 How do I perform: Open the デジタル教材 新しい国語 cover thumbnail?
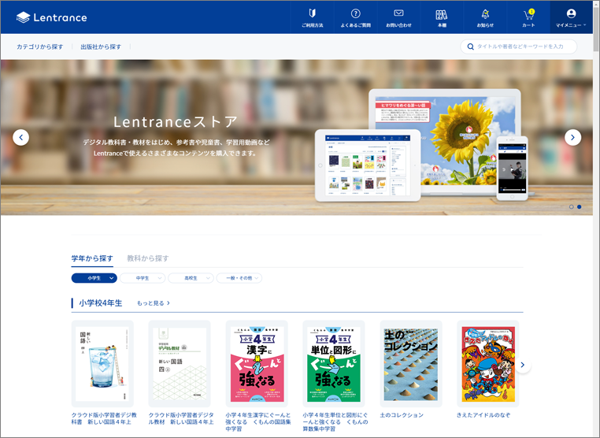coord(180,364)
